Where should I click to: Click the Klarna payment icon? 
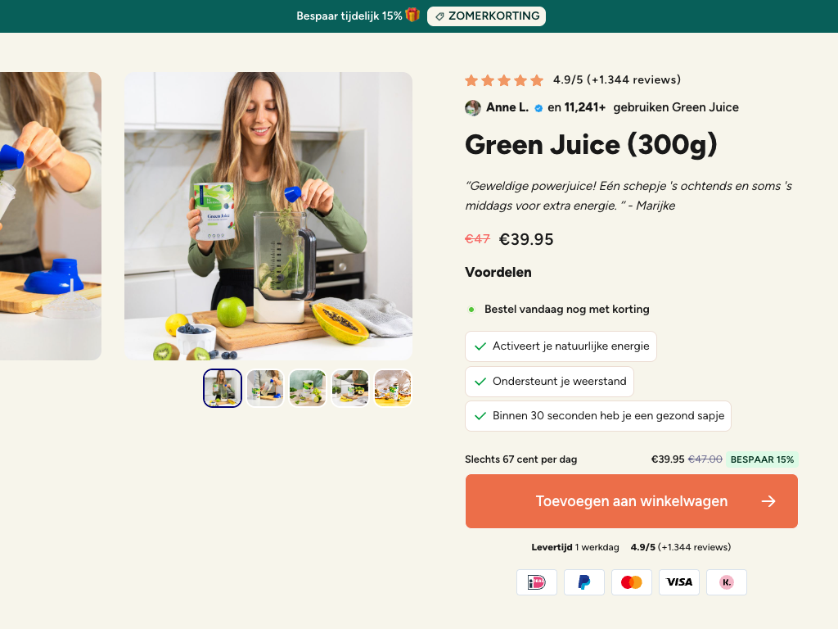point(727,582)
